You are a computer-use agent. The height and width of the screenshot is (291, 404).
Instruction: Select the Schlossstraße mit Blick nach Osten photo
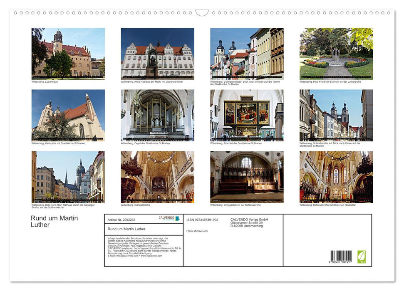[x=335, y=115]
